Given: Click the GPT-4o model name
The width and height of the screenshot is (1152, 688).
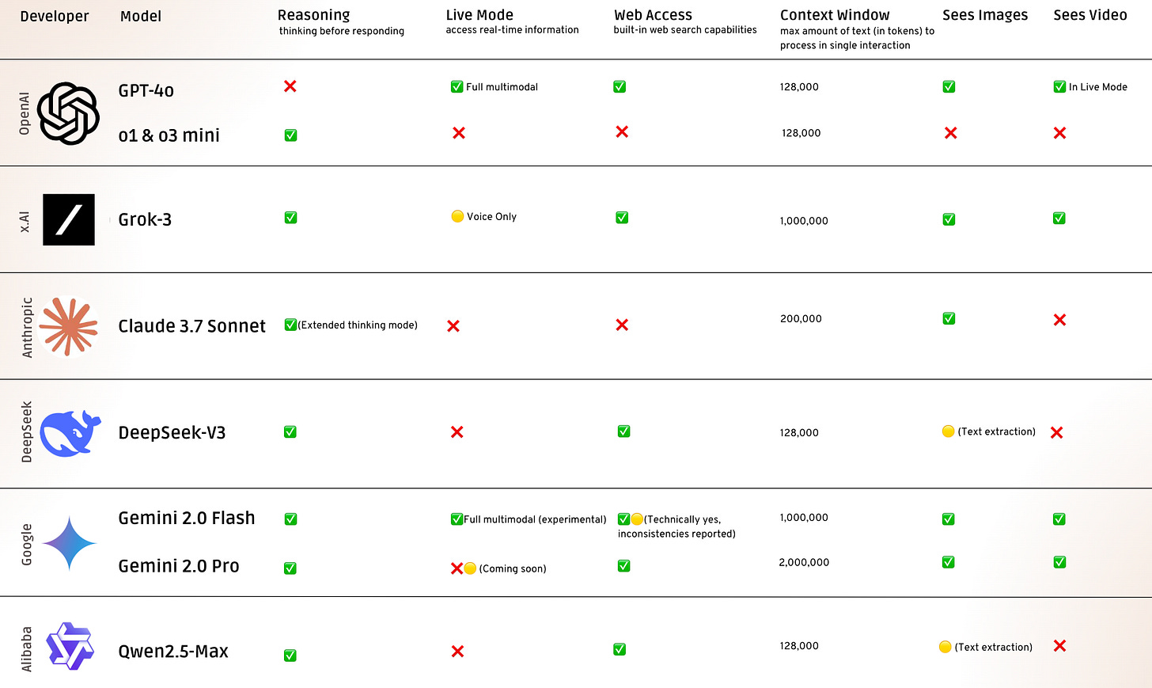Looking at the screenshot, I should [146, 90].
